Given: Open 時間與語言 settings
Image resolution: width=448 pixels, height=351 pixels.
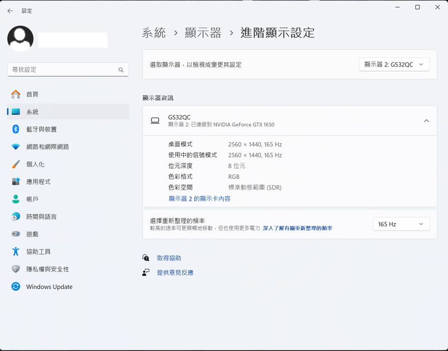Looking at the screenshot, I should click(x=68, y=217).
